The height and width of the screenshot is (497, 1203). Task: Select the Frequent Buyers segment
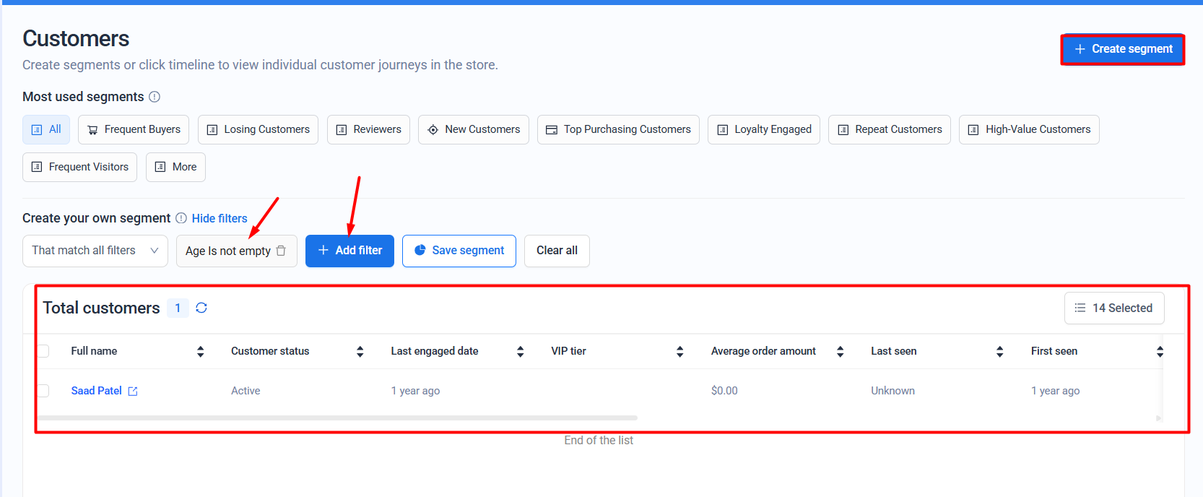134,129
